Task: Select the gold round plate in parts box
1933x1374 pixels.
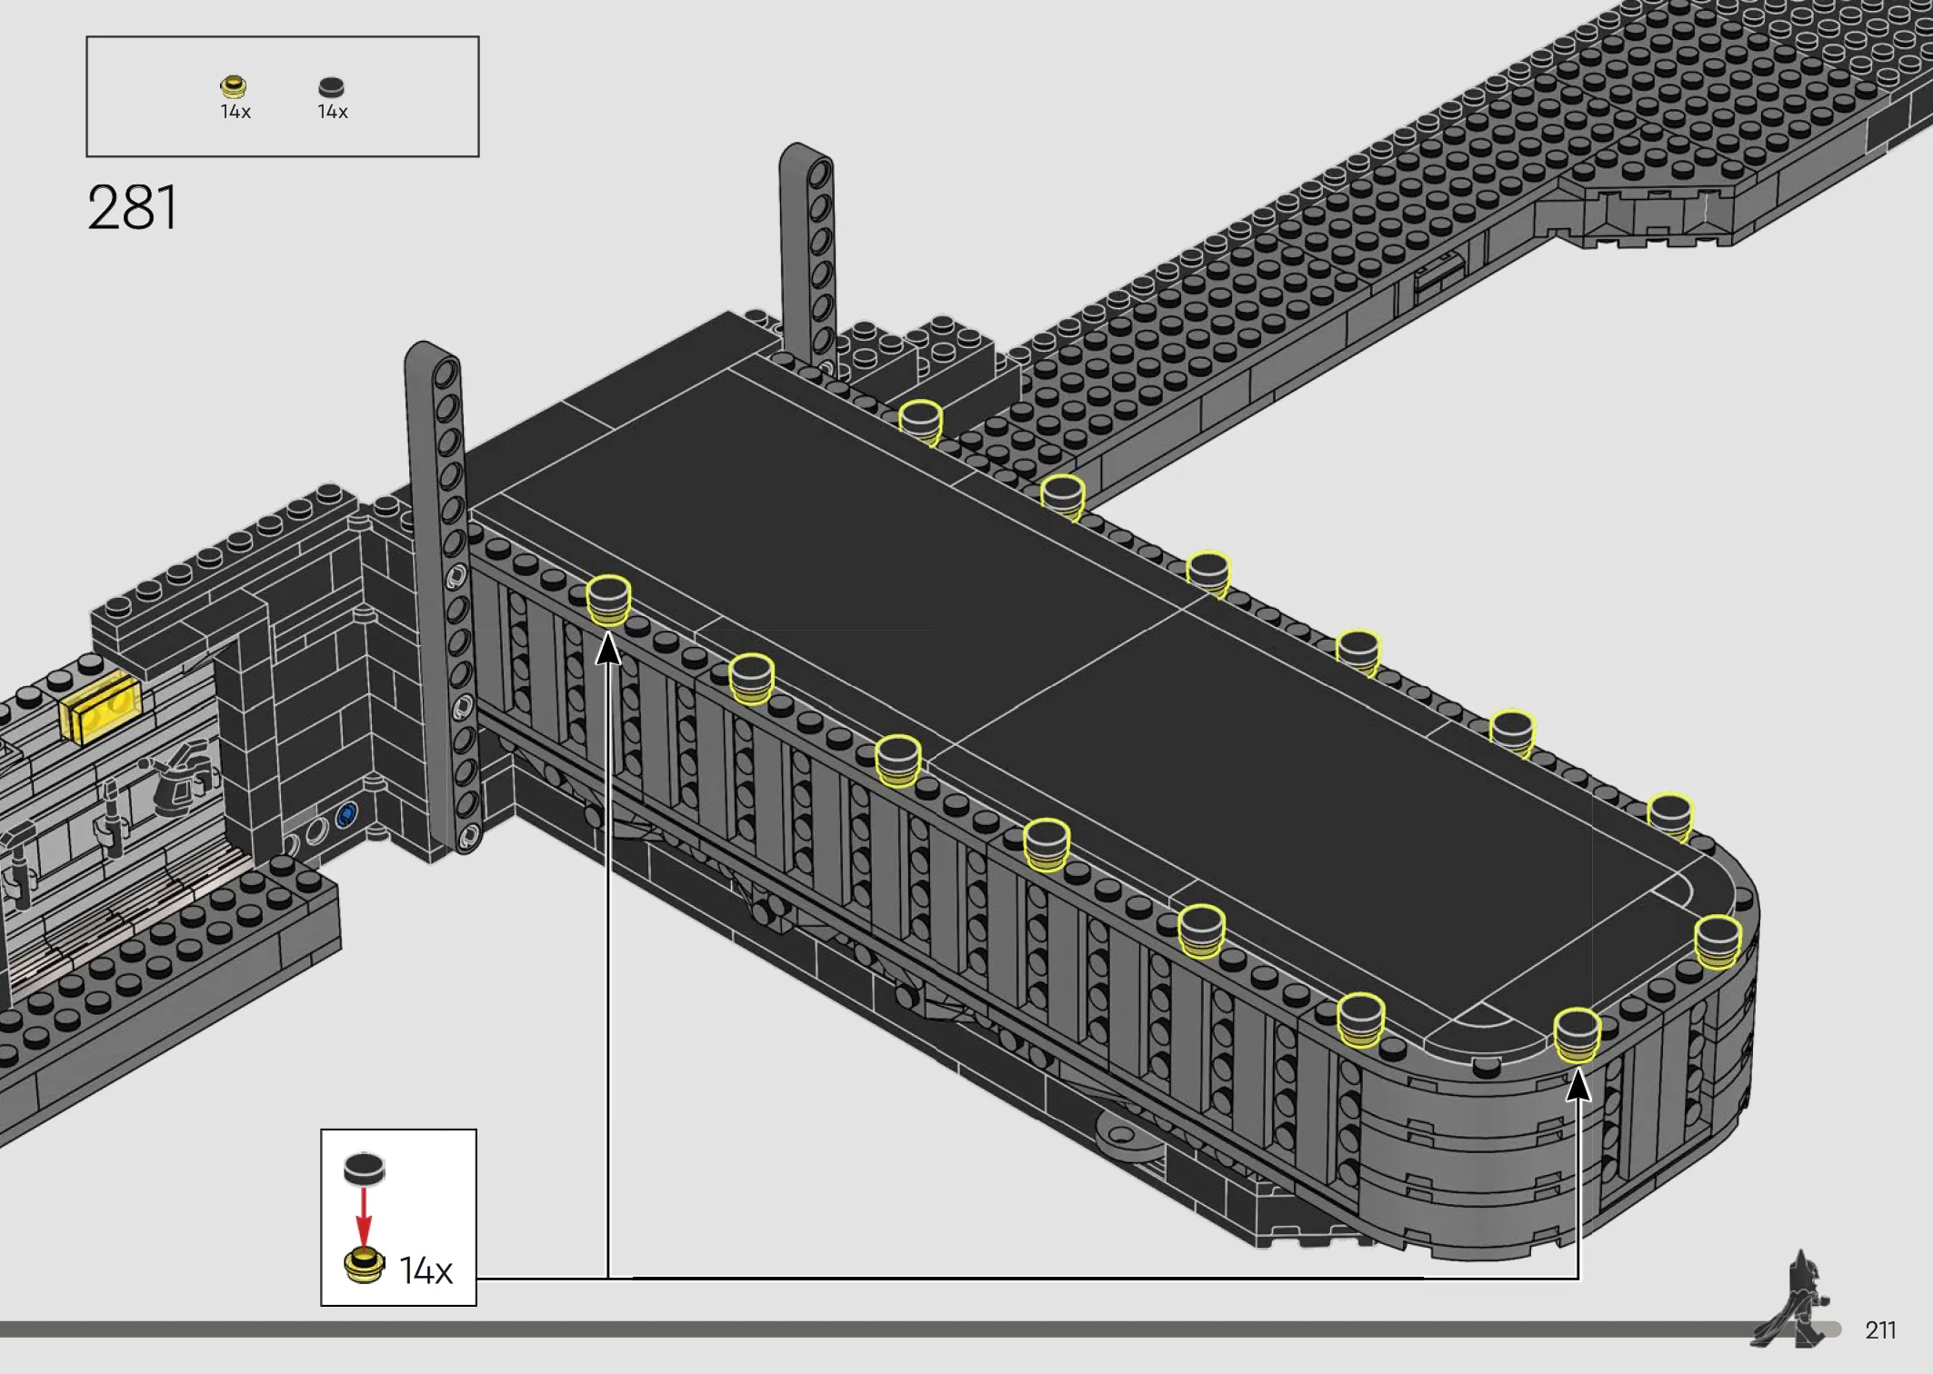Action: [x=234, y=86]
